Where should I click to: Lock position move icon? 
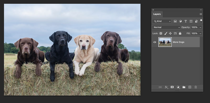pos(170,33)
